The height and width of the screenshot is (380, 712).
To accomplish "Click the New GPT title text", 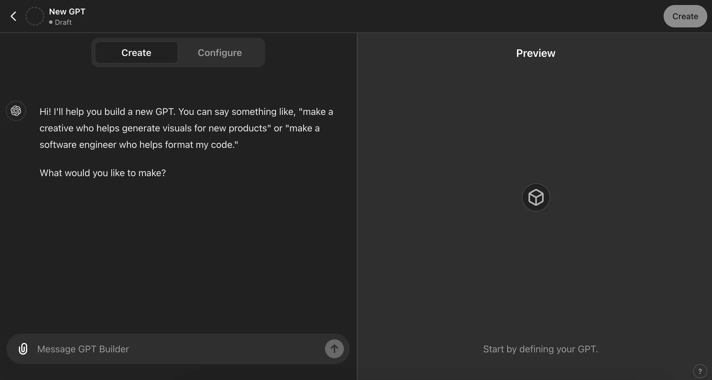I will (x=67, y=11).
